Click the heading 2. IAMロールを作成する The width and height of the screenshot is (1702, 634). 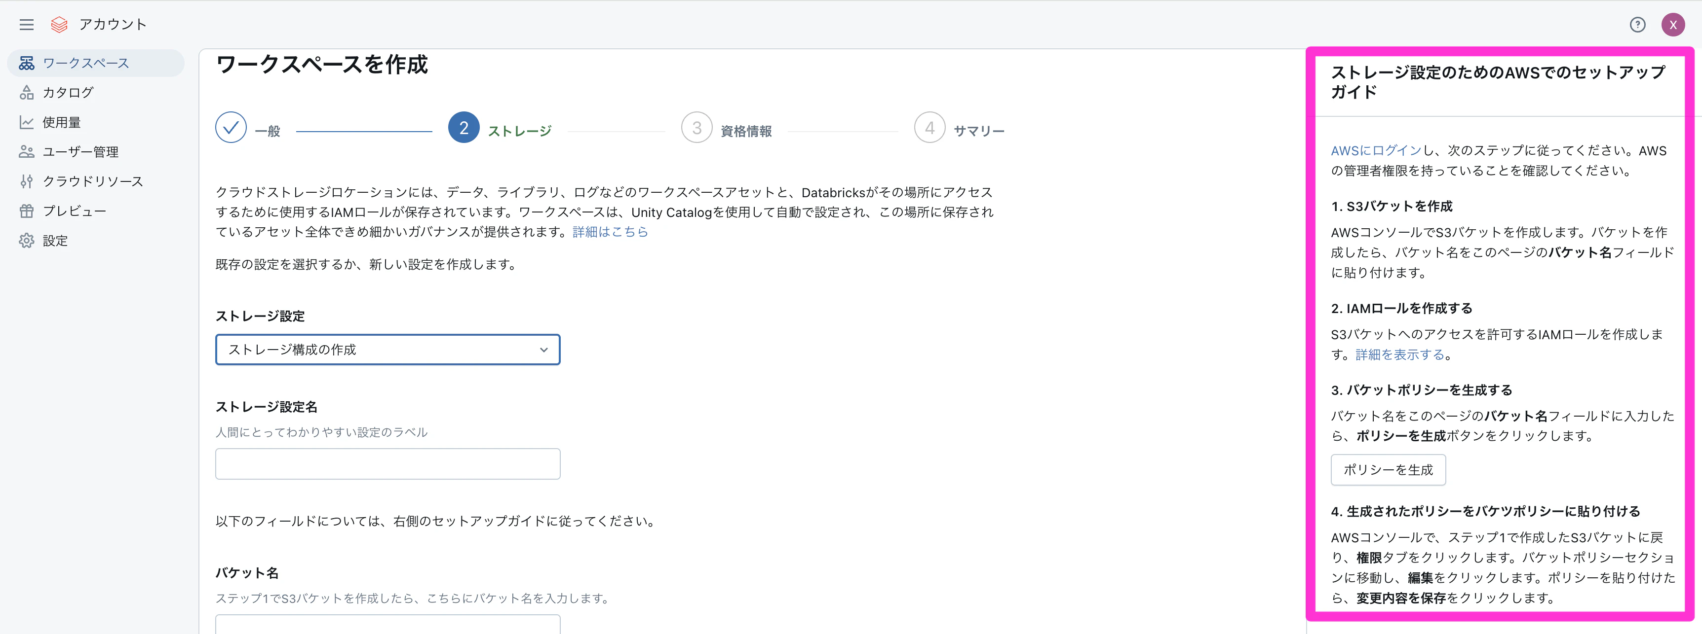[1401, 308]
